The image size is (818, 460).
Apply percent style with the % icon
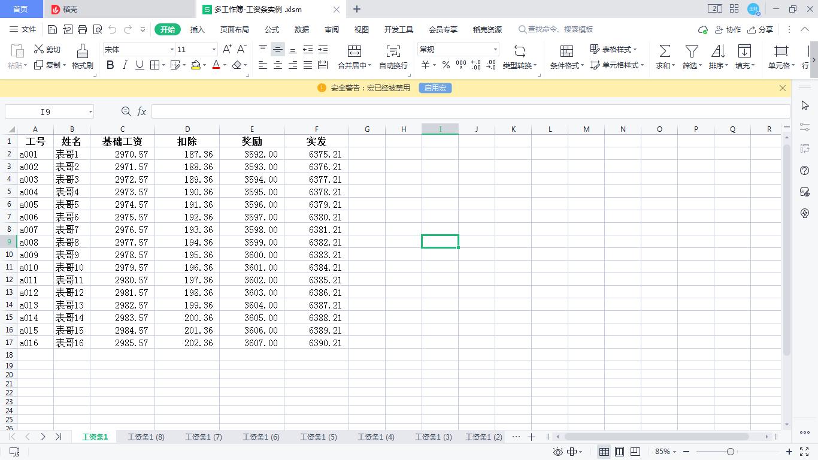(446, 65)
